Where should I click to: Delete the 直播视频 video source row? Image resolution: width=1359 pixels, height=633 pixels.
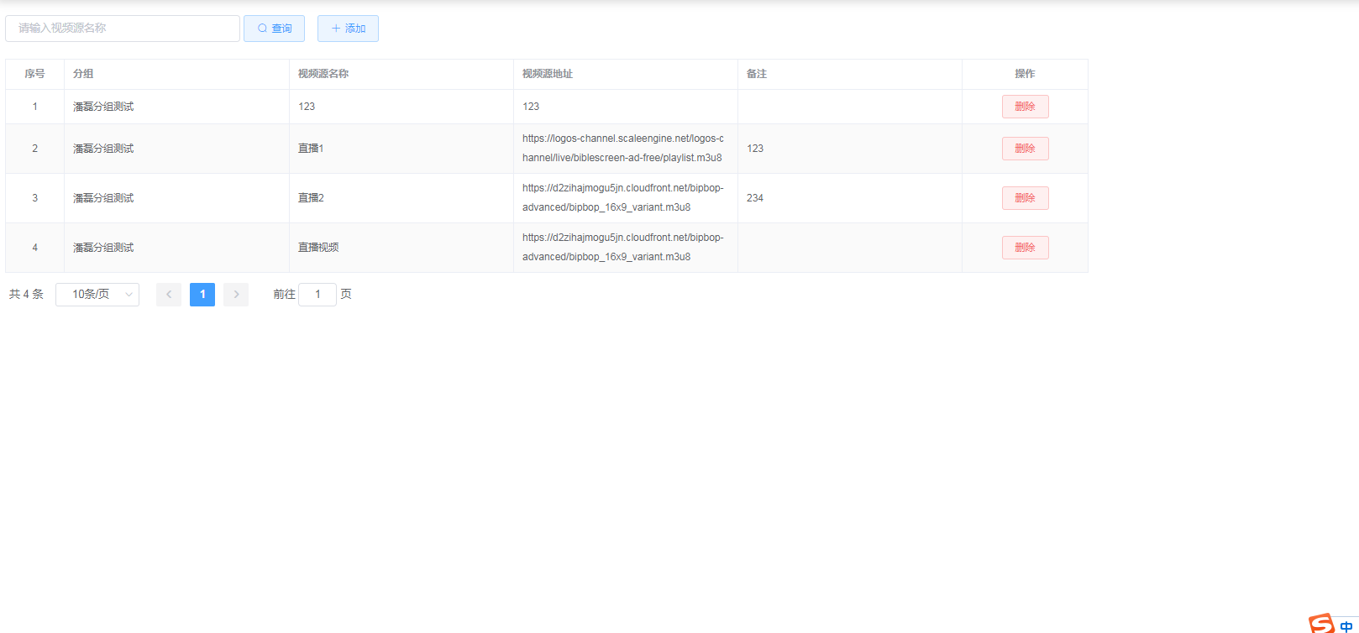coord(1025,248)
